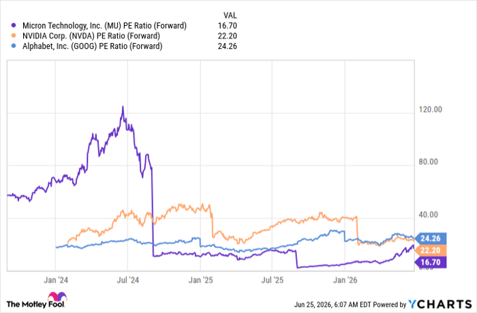Click the blue 24.26 end-value flag

(x=431, y=239)
